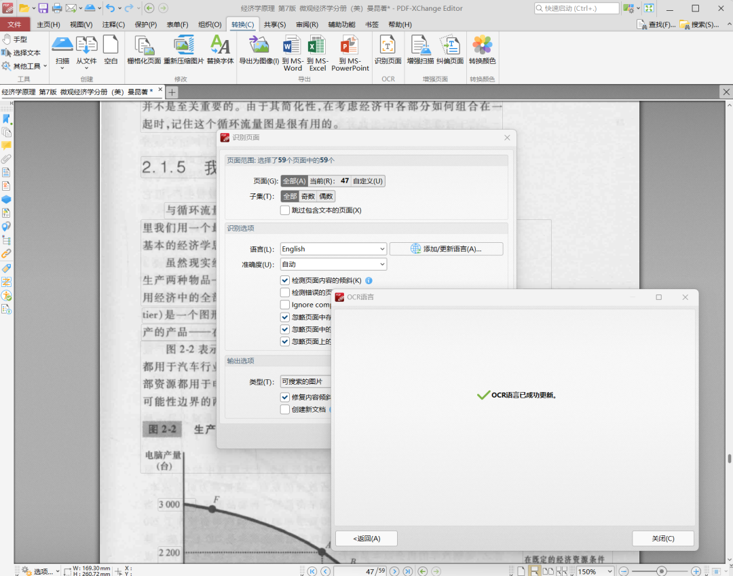Uncheck 检测页面内容的倾斜 checkbox

click(285, 280)
